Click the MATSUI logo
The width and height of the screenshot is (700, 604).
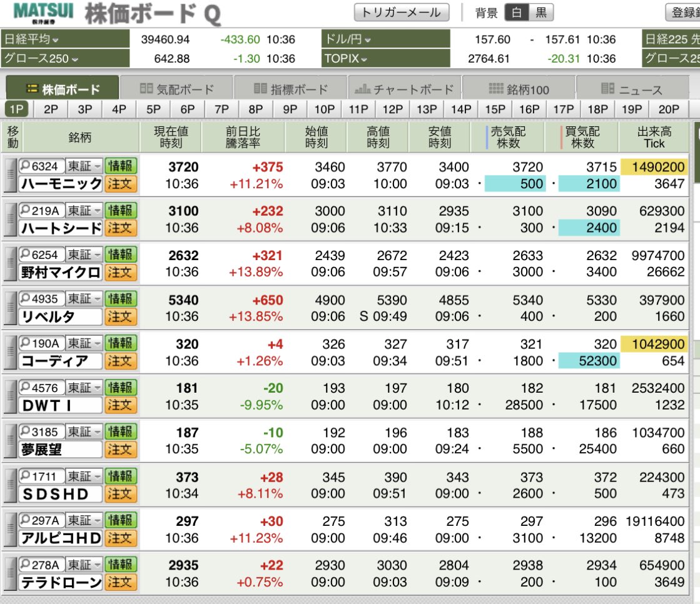[x=43, y=13]
